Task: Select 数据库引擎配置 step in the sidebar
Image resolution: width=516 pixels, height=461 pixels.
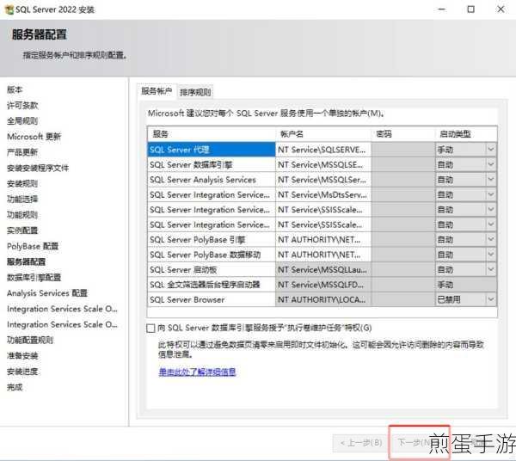Action: [x=34, y=278]
